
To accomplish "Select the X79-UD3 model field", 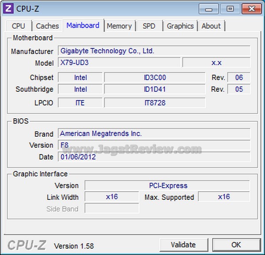I will [x=119, y=63].
